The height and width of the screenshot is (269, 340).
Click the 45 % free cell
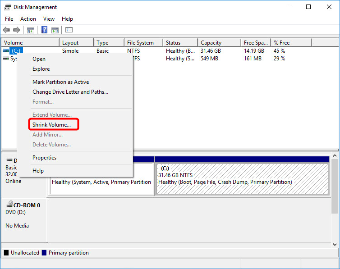279,51
